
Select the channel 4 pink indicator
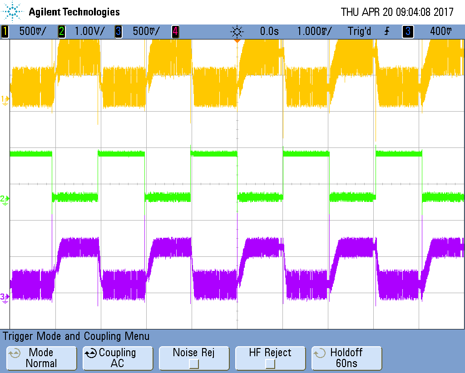[x=175, y=31]
